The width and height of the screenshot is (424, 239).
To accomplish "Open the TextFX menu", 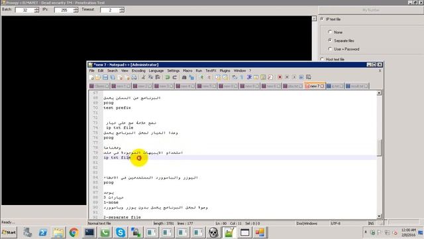I will (211, 71).
